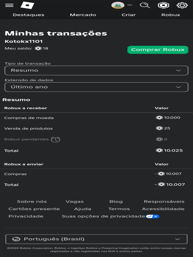The image size is (193, 257).
Task: Click the pending Robux clock icon
Action: (x=55, y=139)
